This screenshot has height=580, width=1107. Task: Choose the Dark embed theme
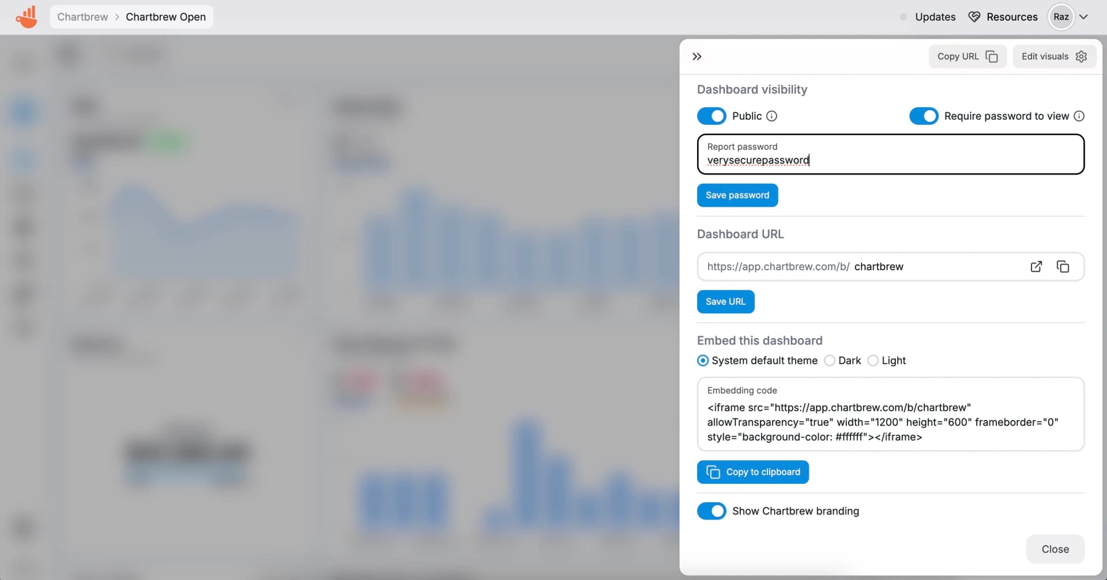tap(829, 361)
